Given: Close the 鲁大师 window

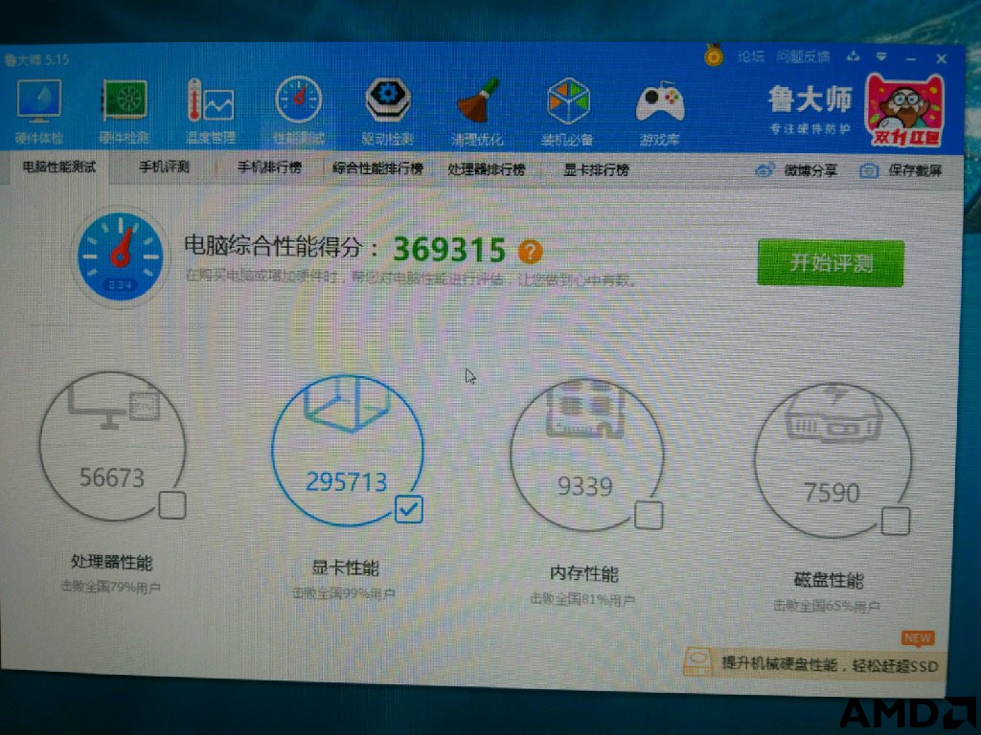Looking at the screenshot, I should [x=942, y=58].
